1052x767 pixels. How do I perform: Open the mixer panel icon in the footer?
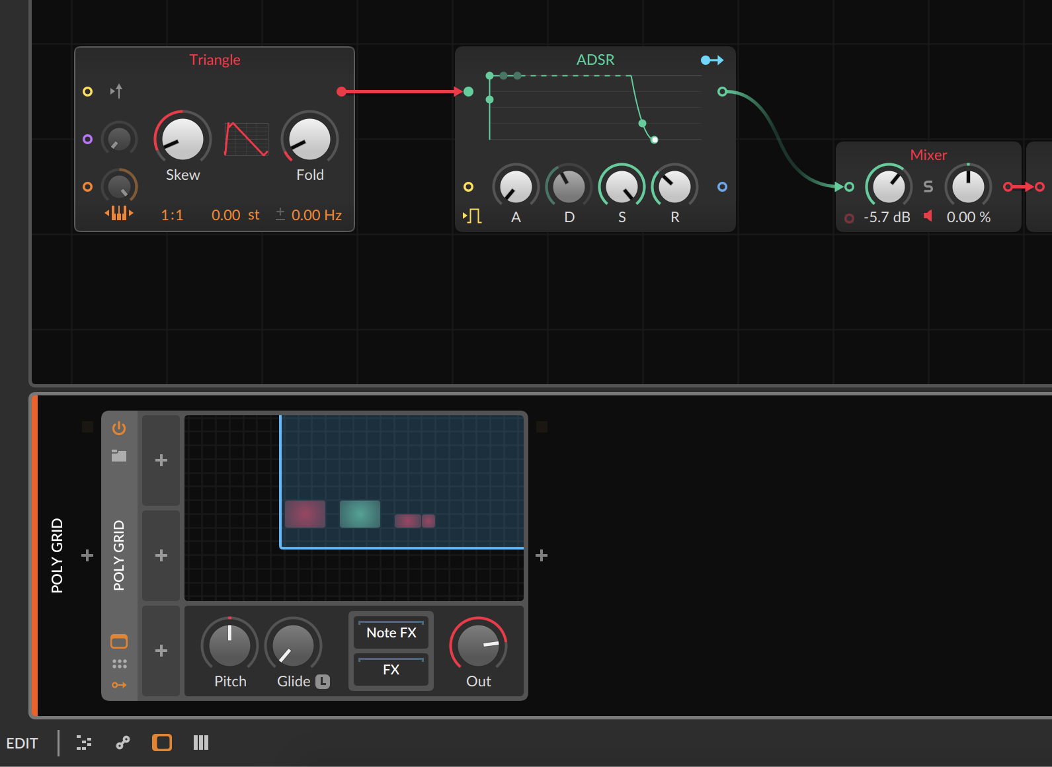pyautogui.click(x=201, y=743)
